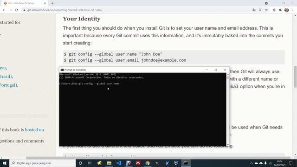297x167 pixels.
Task: Bookmark this page with the star icon
Action: [266, 10]
